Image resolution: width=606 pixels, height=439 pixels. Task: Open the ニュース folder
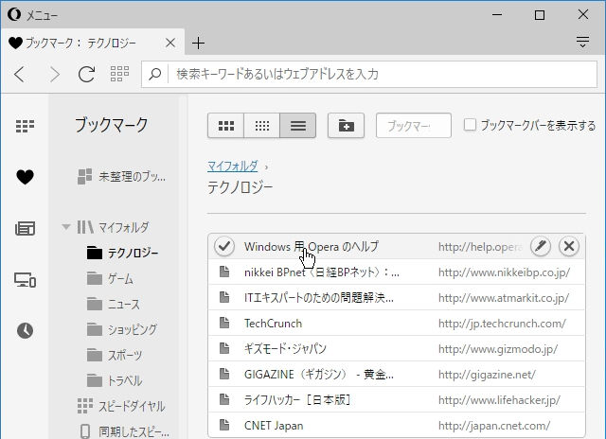pos(114,304)
